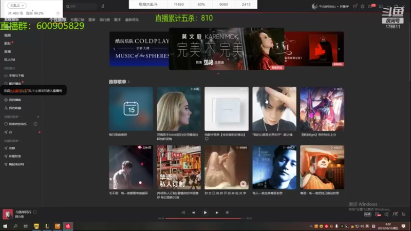The width and height of the screenshot is (411, 231).
Task: Open the 大乱斗 mode selector
Action: point(17,6)
